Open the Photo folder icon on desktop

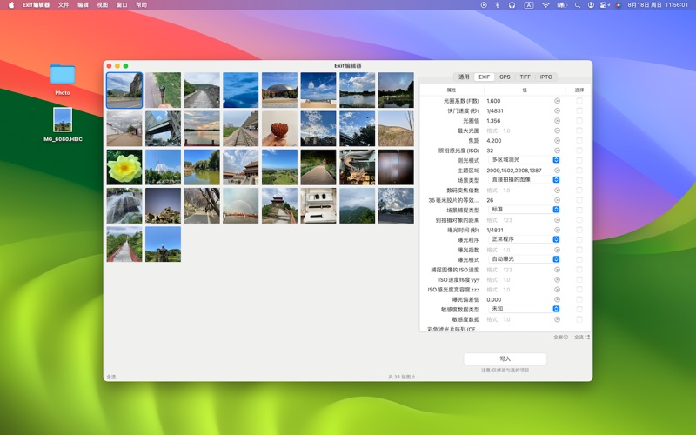63,75
